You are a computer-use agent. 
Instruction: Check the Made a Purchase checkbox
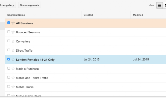click(x=9, y=68)
